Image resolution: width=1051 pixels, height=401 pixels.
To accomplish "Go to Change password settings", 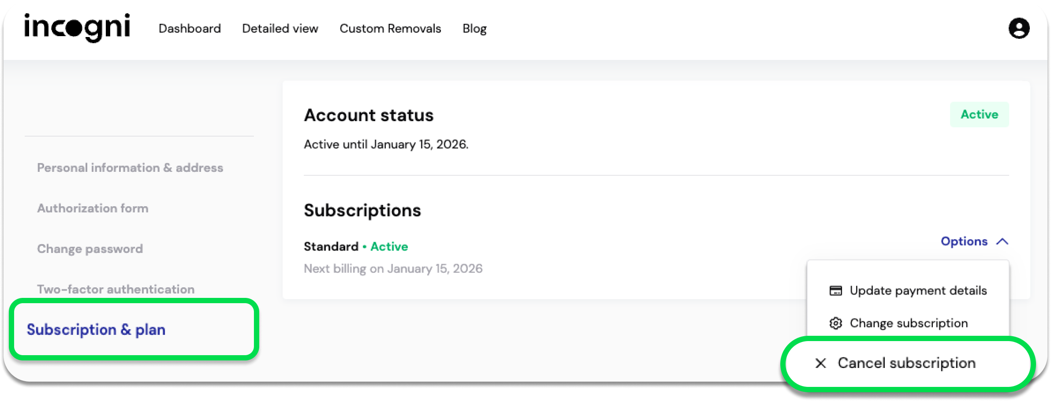I will (90, 249).
